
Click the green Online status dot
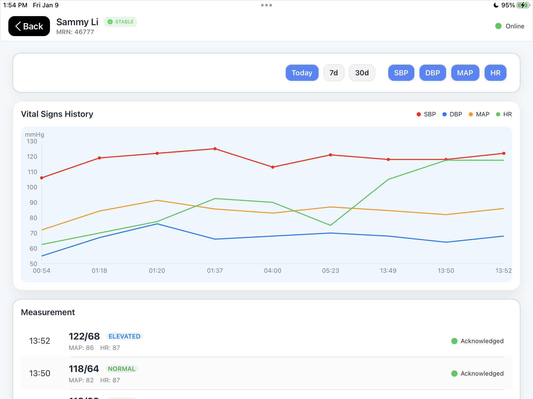pyautogui.click(x=498, y=26)
